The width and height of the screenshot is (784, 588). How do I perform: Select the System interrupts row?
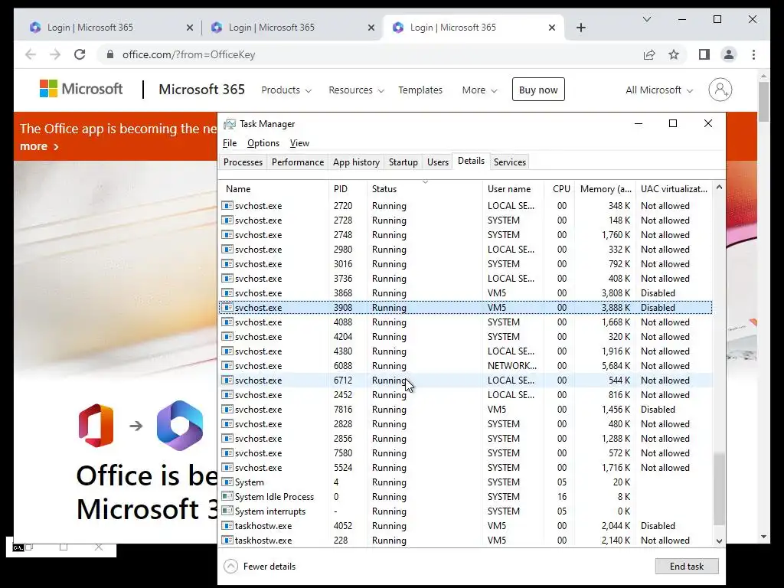(466, 511)
